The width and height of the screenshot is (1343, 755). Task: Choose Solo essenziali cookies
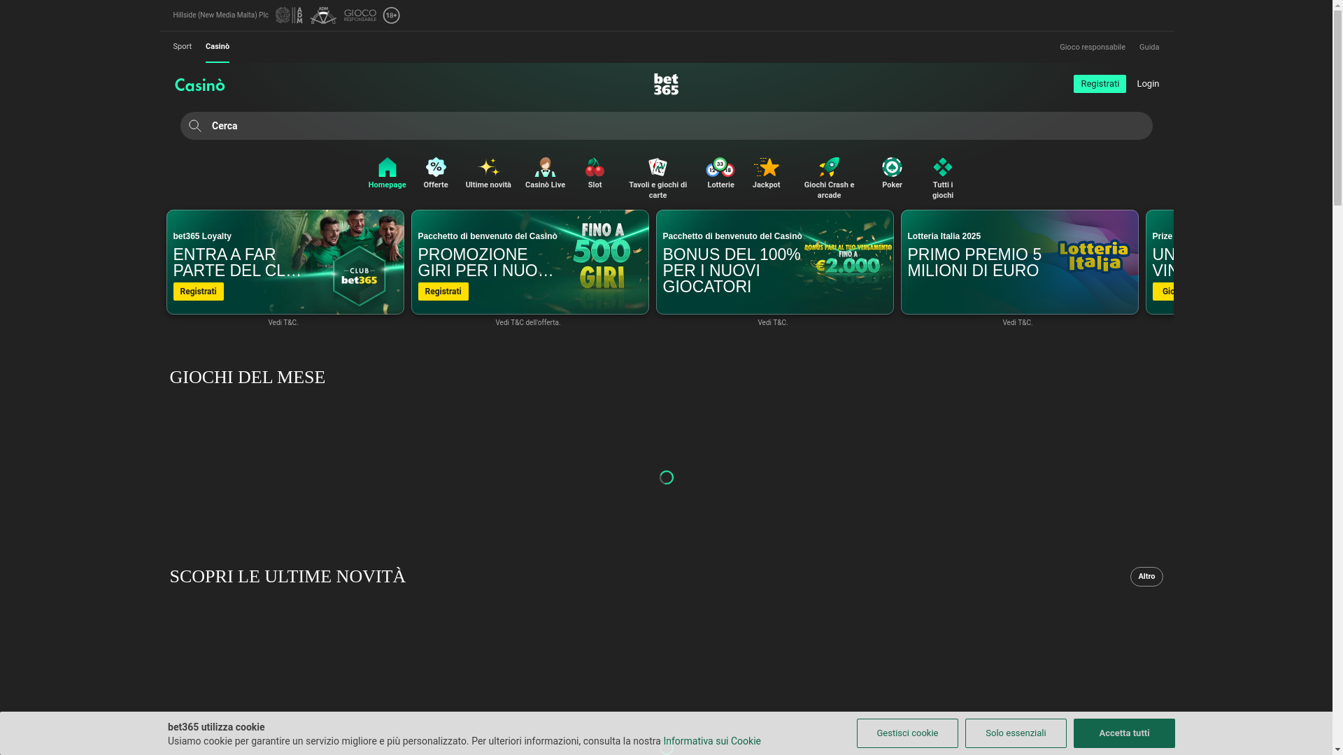(x=1016, y=733)
